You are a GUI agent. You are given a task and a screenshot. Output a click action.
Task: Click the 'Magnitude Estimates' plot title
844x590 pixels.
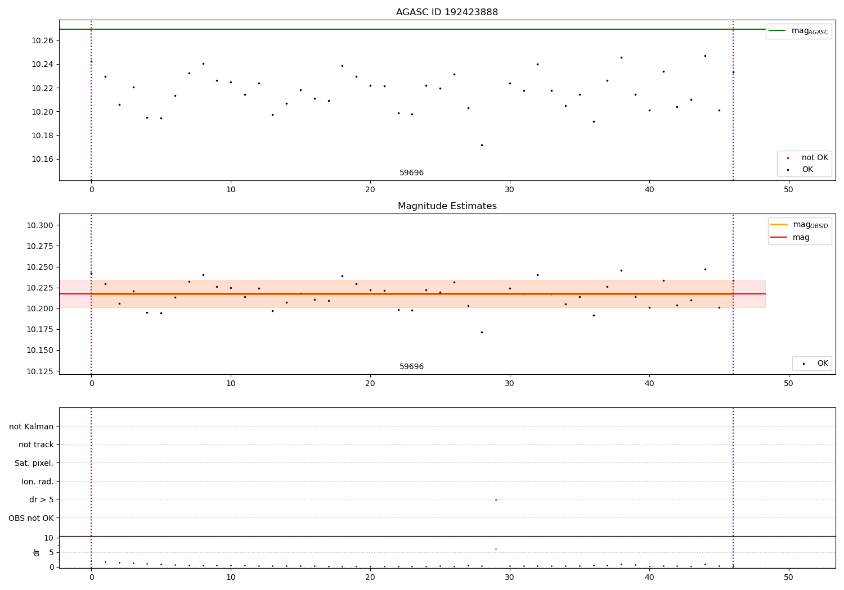(x=447, y=206)
